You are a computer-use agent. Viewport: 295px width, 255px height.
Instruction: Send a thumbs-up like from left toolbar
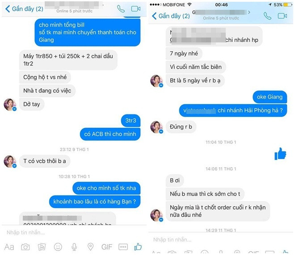[x=138, y=247]
